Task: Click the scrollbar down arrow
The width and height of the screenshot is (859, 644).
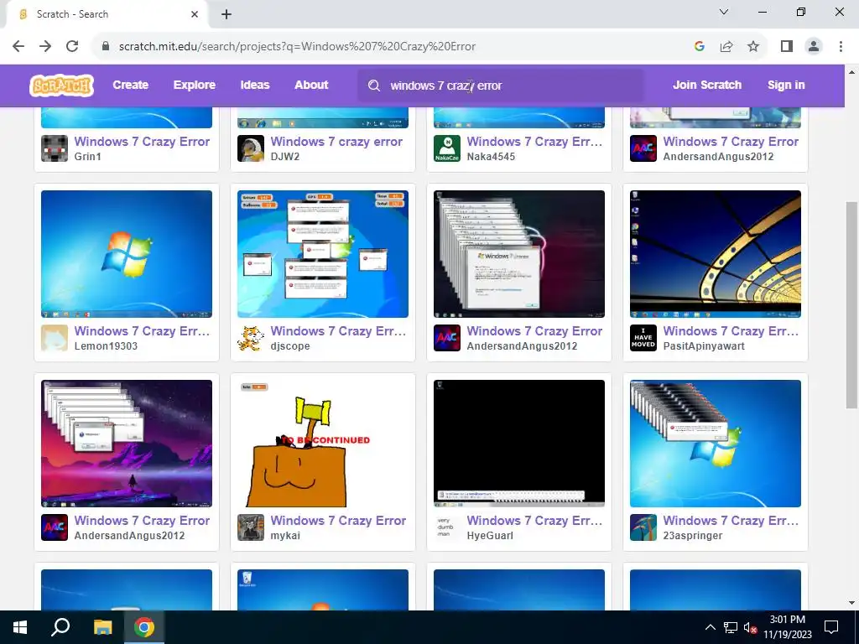Action: (851, 603)
